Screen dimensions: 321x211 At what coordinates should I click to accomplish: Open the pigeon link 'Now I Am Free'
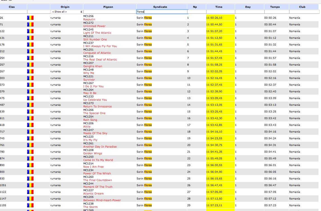[93, 167]
